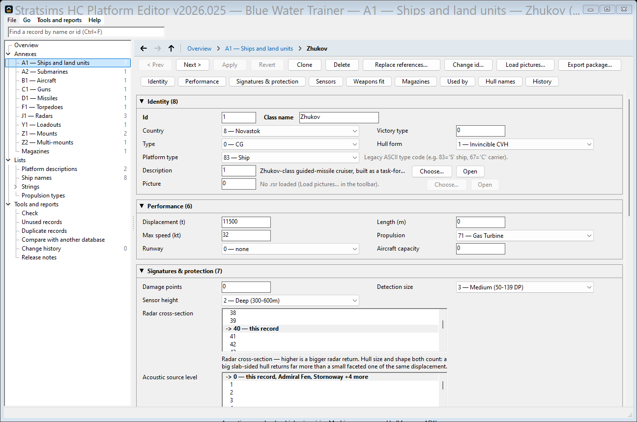Jump to the Sensors section tab
This screenshot has width=637, height=422.
tap(326, 82)
